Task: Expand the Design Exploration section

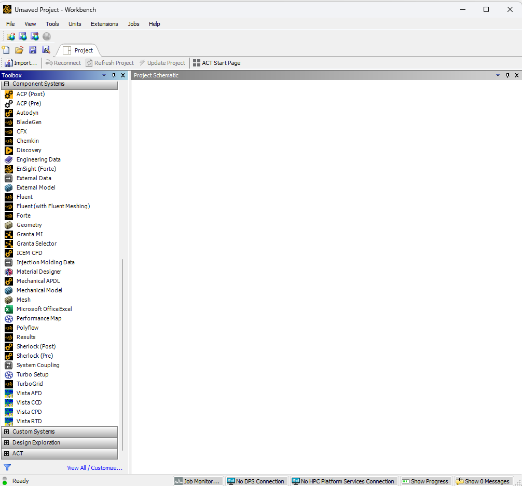Action: pos(6,442)
